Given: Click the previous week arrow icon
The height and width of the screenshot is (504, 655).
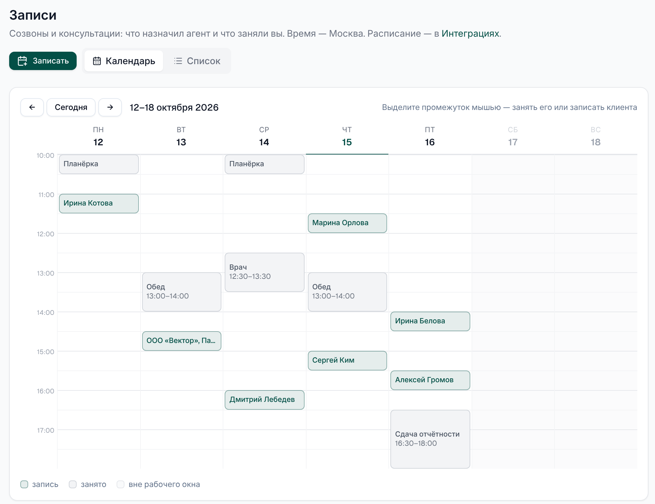Looking at the screenshot, I should [32, 107].
